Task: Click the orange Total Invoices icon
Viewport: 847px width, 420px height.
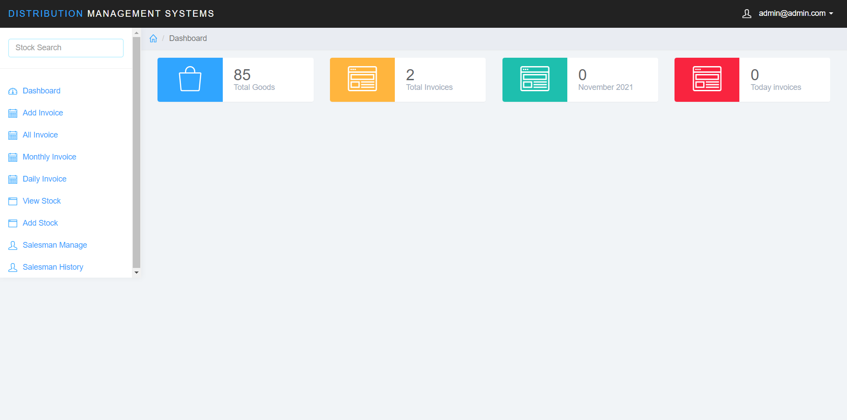Action: [362, 79]
